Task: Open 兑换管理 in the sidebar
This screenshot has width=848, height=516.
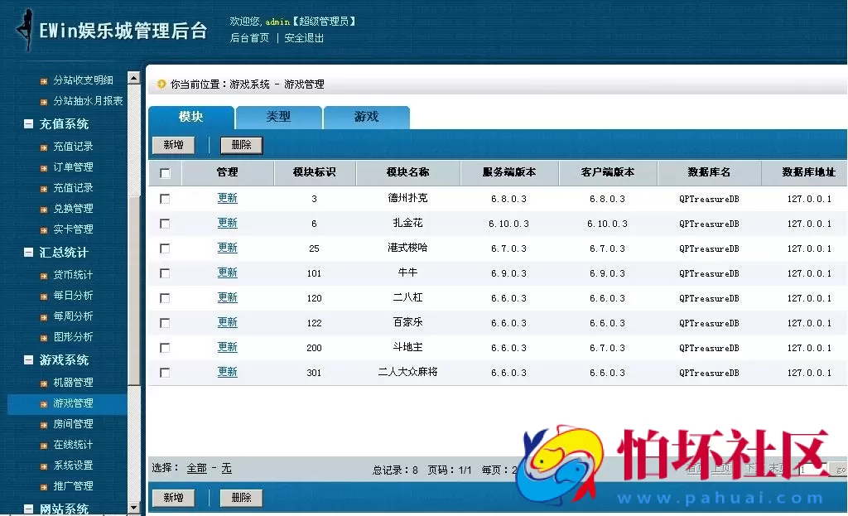Action: point(74,208)
